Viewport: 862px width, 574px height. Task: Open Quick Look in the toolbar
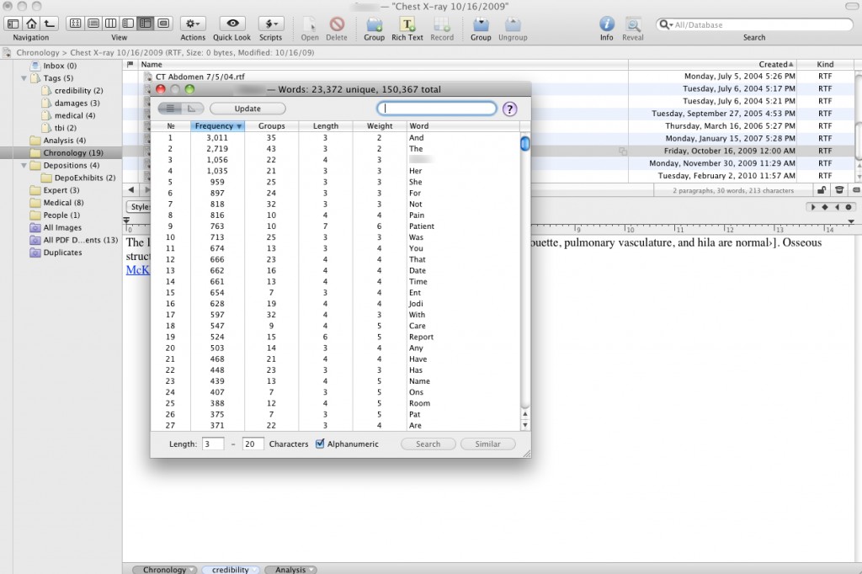coord(233,25)
